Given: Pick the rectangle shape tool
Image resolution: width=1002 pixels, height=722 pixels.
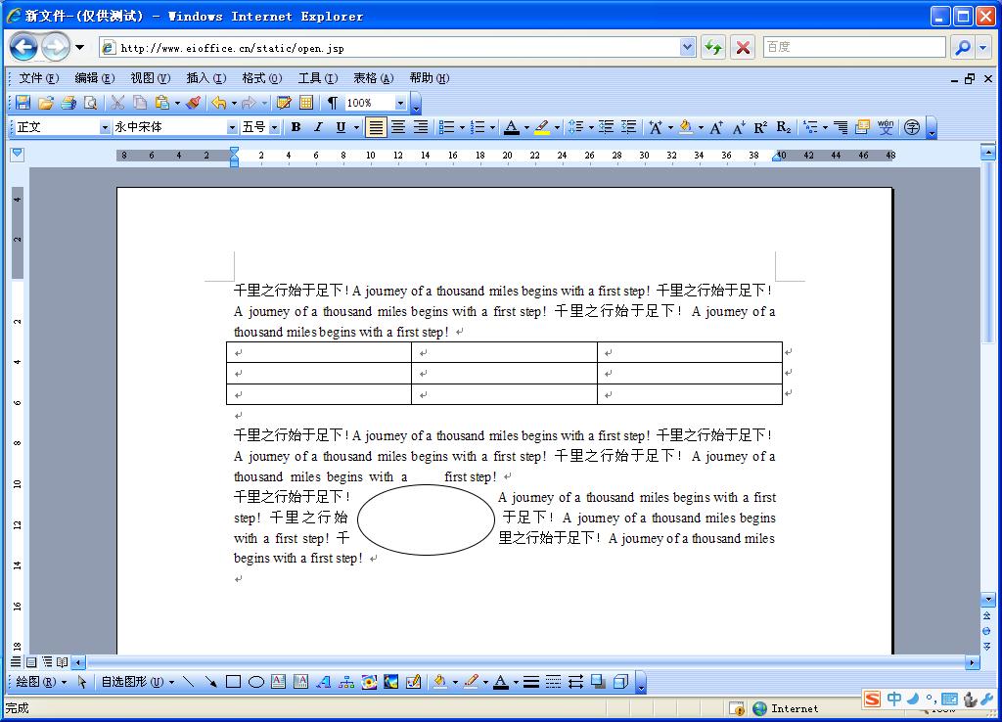Looking at the screenshot, I should click(x=233, y=682).
